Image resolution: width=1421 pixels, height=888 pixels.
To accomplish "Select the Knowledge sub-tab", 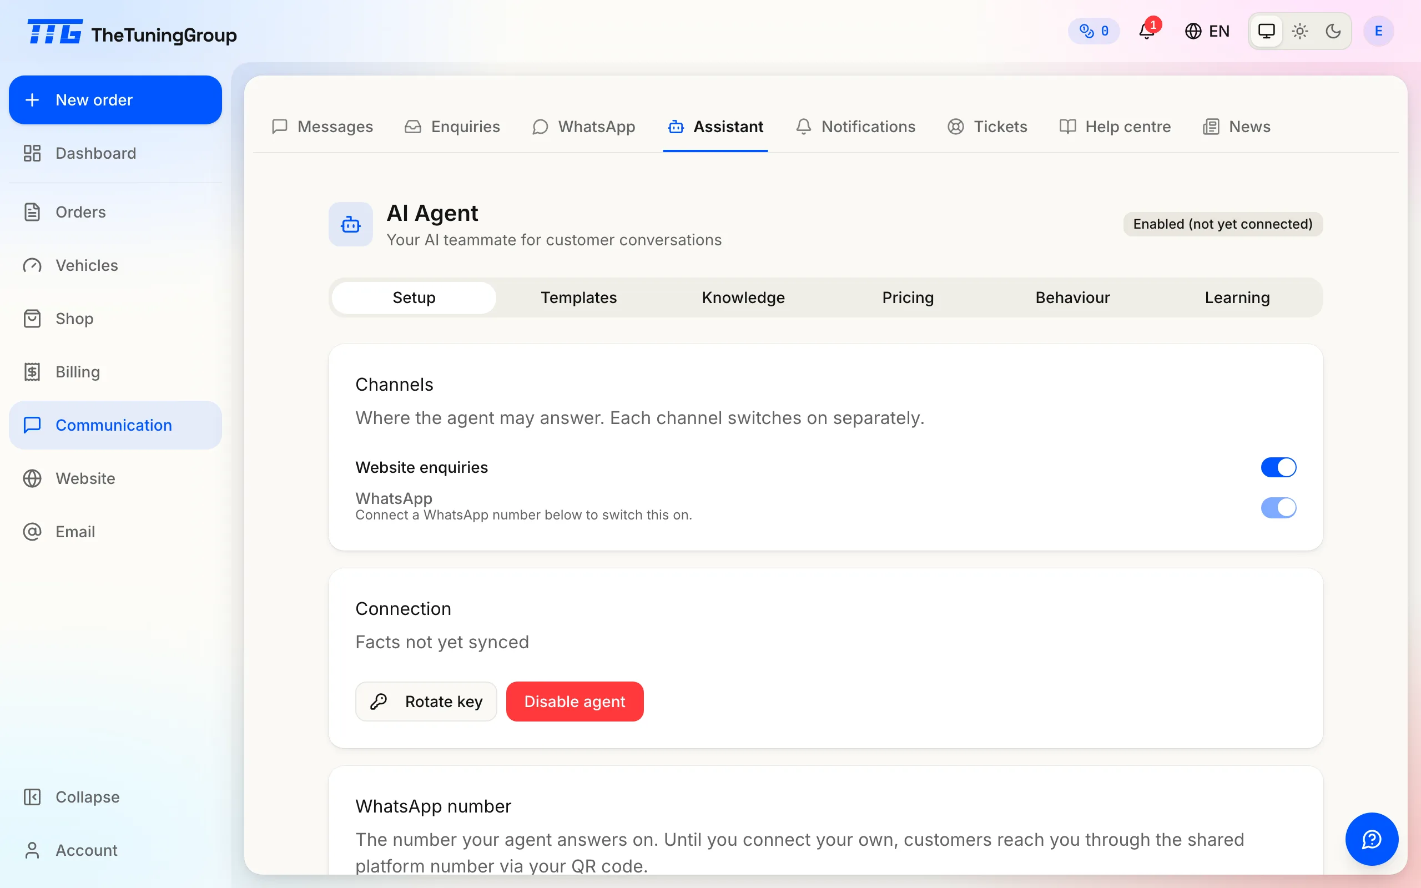I will tap(743, 298).
